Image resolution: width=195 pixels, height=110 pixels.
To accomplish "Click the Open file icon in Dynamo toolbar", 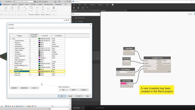I will pos(78,8).
